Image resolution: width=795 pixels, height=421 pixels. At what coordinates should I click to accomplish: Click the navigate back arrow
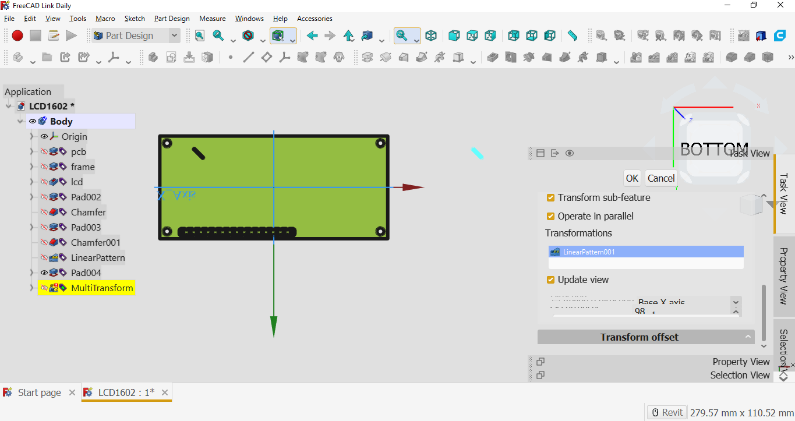point(312,36)
